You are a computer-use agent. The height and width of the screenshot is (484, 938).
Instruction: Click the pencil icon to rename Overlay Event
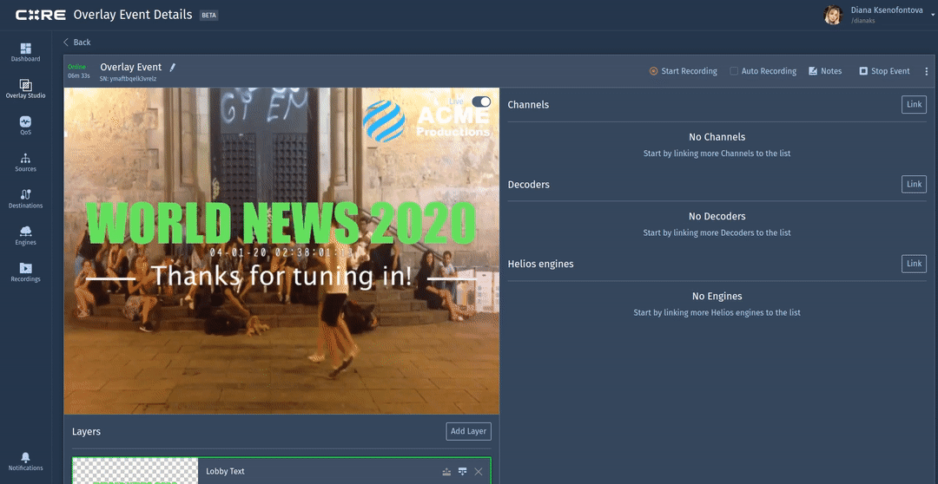[x=172, y=67]
